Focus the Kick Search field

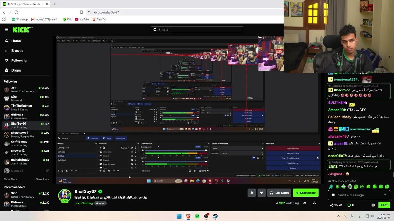[x=197, y=30]
